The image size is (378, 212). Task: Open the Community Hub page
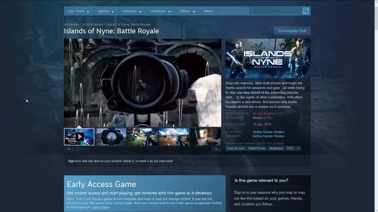(292, 31)
